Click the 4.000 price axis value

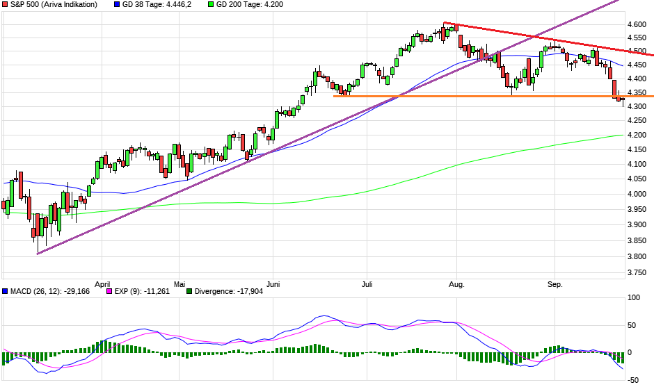click(x=637, y=194)
